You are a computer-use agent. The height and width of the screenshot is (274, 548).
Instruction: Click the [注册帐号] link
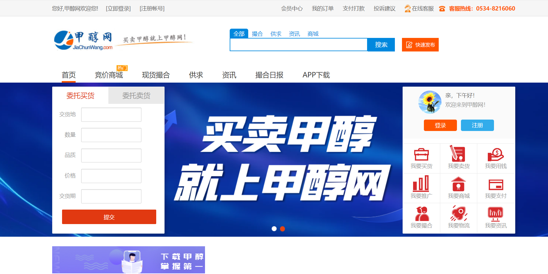pos(152,9)
